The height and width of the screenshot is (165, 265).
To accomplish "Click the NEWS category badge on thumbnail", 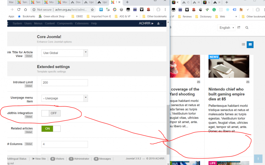I will 214,57.
